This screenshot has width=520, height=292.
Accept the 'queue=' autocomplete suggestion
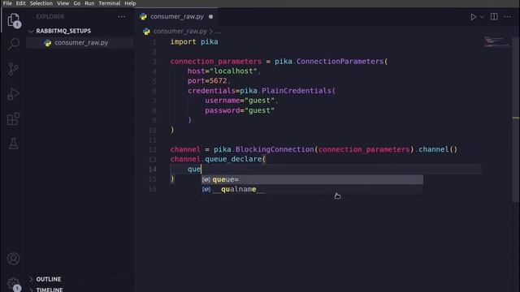[312, 179]
